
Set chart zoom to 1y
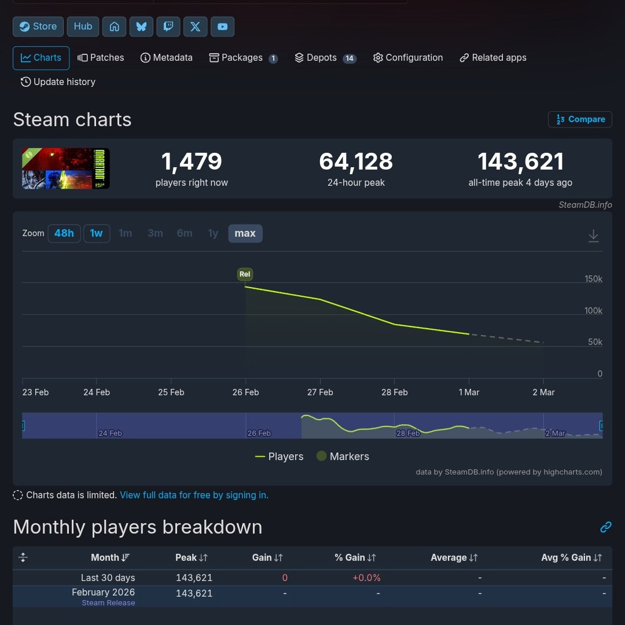tap(213, 234)
